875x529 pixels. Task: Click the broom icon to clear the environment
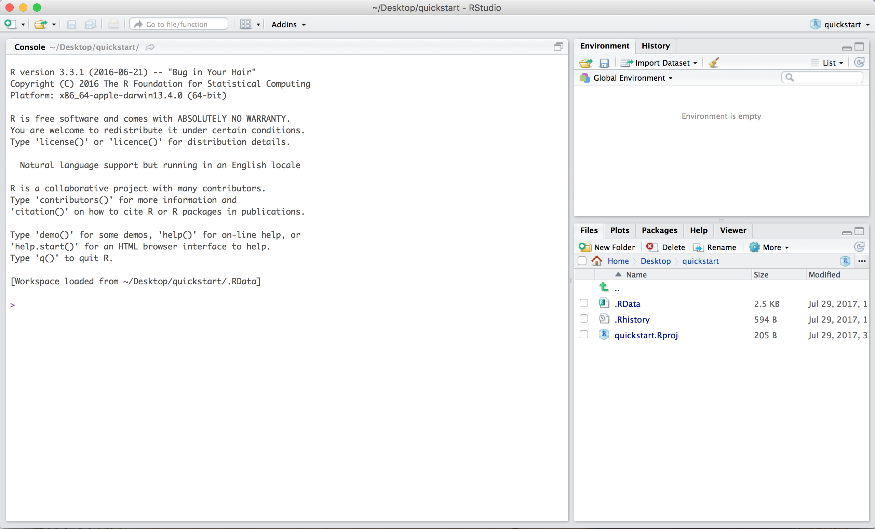pos(713,63)
